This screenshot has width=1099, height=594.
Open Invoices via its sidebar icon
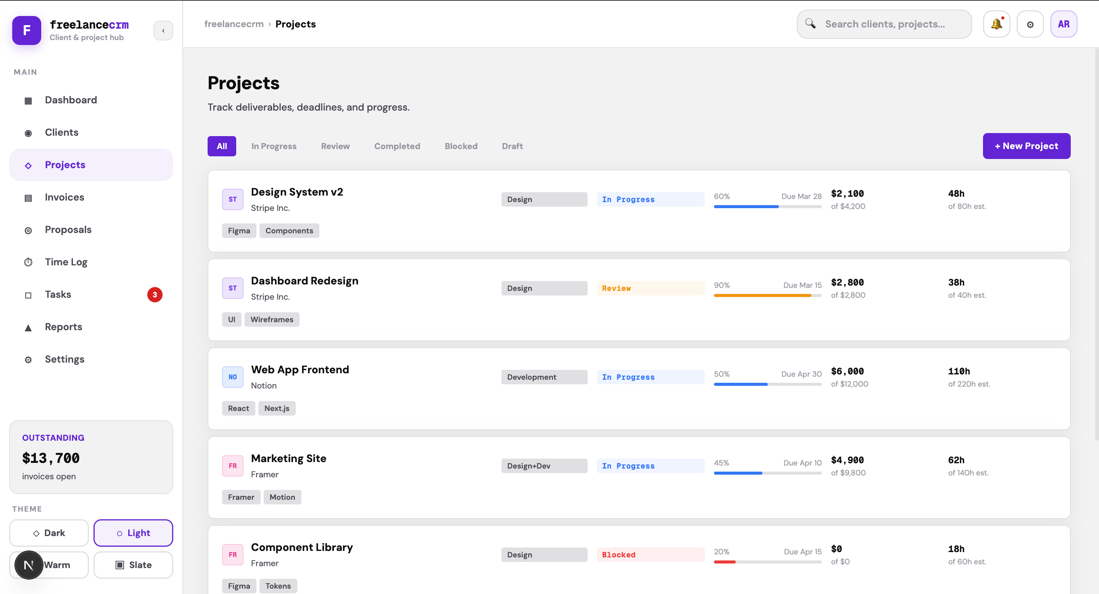pyautogui.click(x=28, y=197)
